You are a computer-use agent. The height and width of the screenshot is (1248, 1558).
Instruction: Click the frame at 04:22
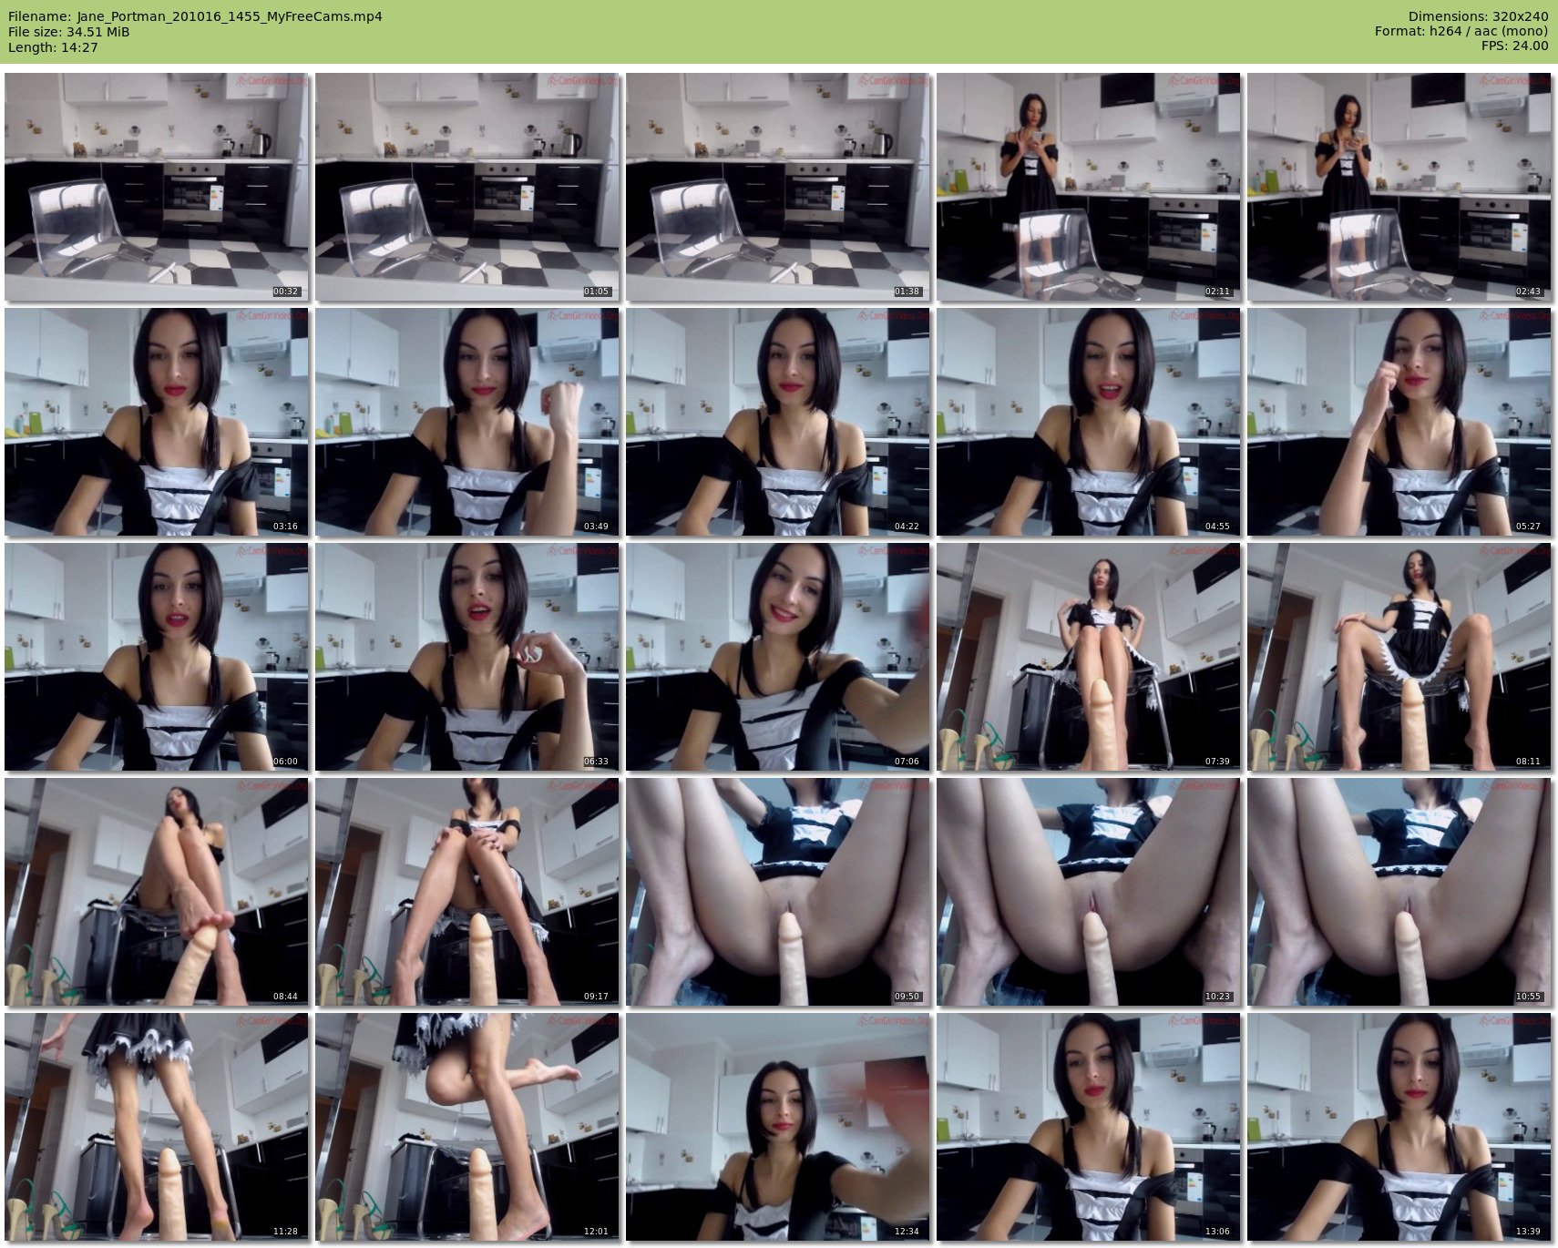(777, 422)
